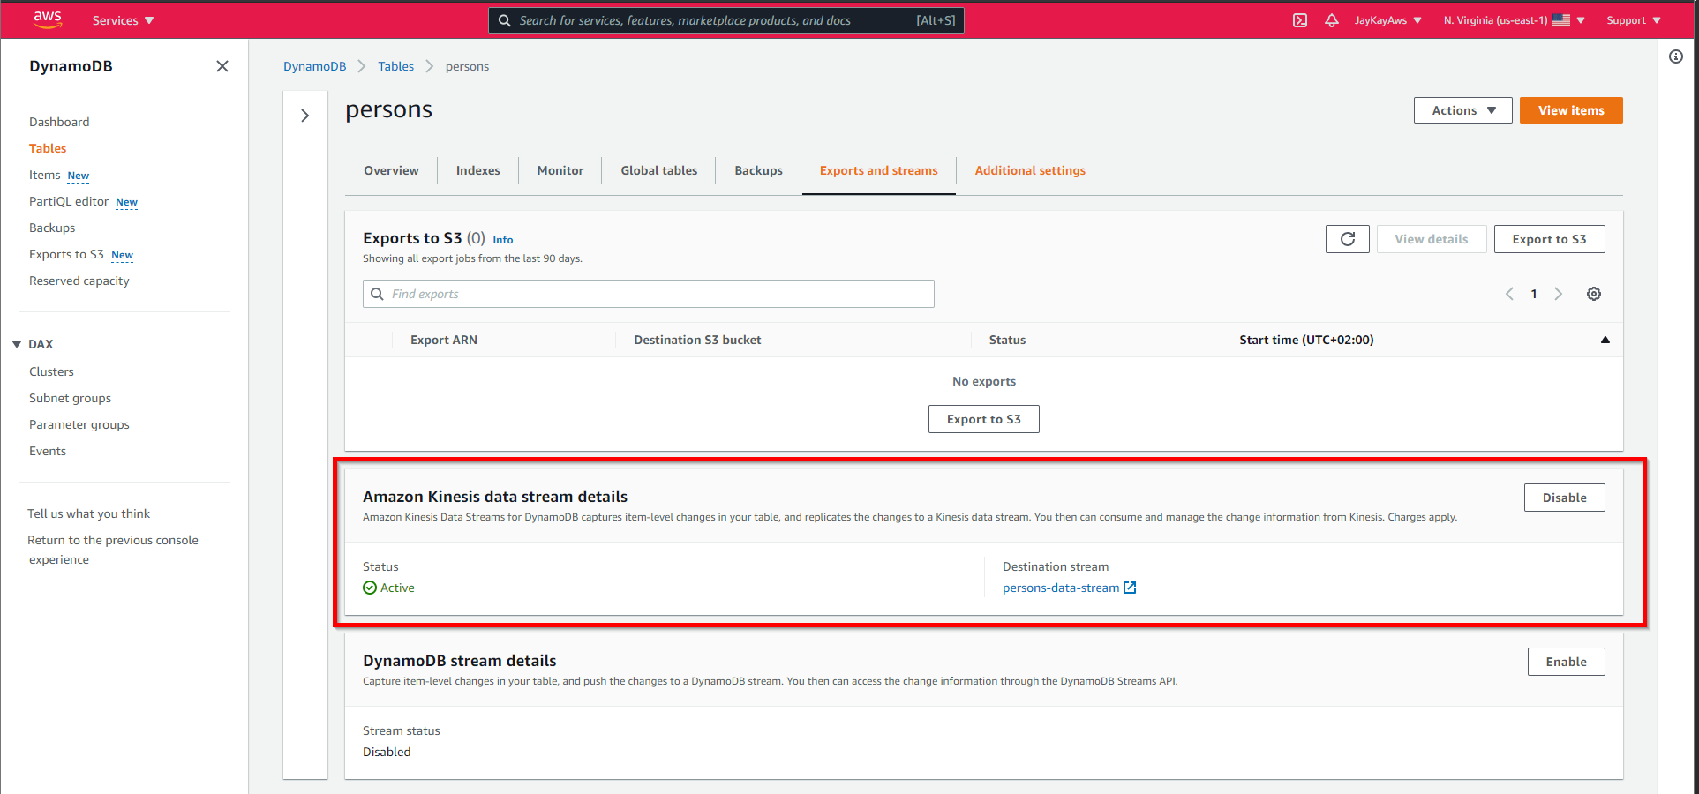Open the CloudShell terminal icon
This screenshot has height=794, width=1699.
tap(1300, 20)
